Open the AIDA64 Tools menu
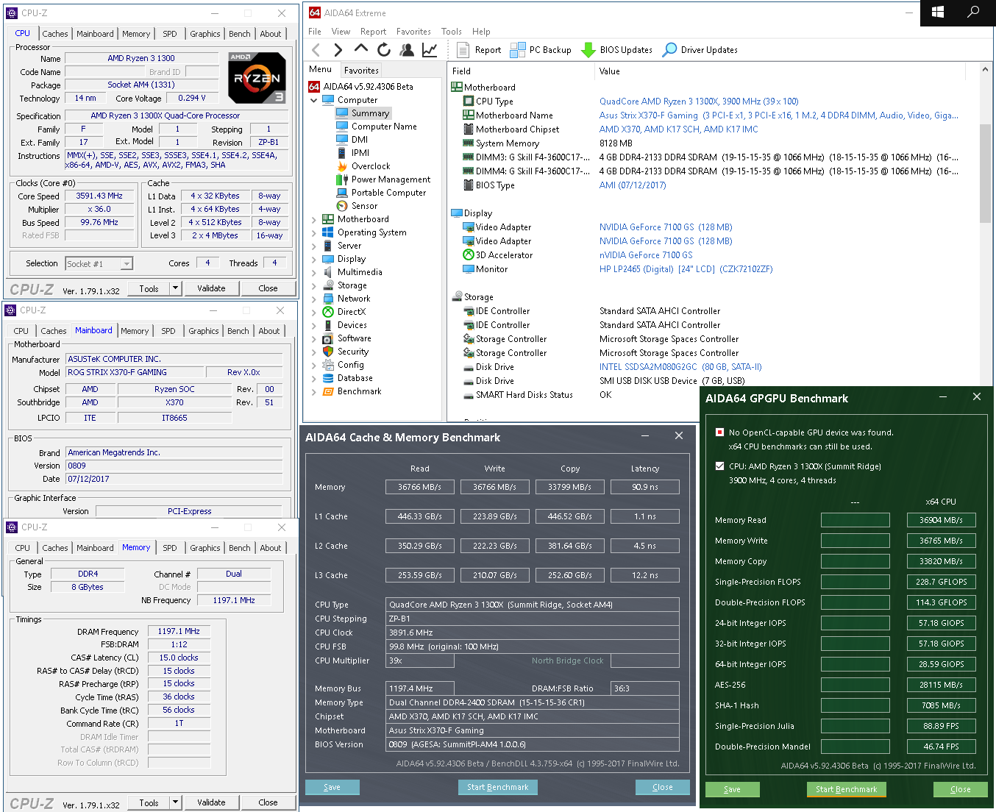This screenshot has width=996, height=812. click(x=452, y=32)
